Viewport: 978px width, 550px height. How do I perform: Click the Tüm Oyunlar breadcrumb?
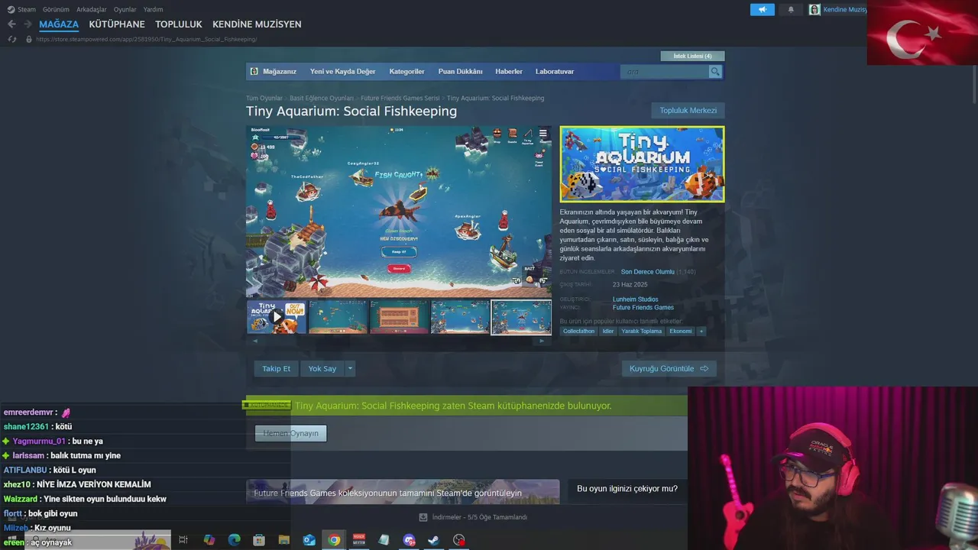pyautogui.click(x=264, y=99)
